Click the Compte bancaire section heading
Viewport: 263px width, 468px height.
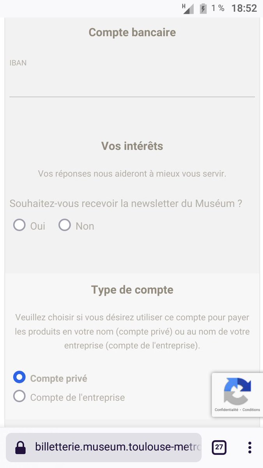click(x=132, y=32)
